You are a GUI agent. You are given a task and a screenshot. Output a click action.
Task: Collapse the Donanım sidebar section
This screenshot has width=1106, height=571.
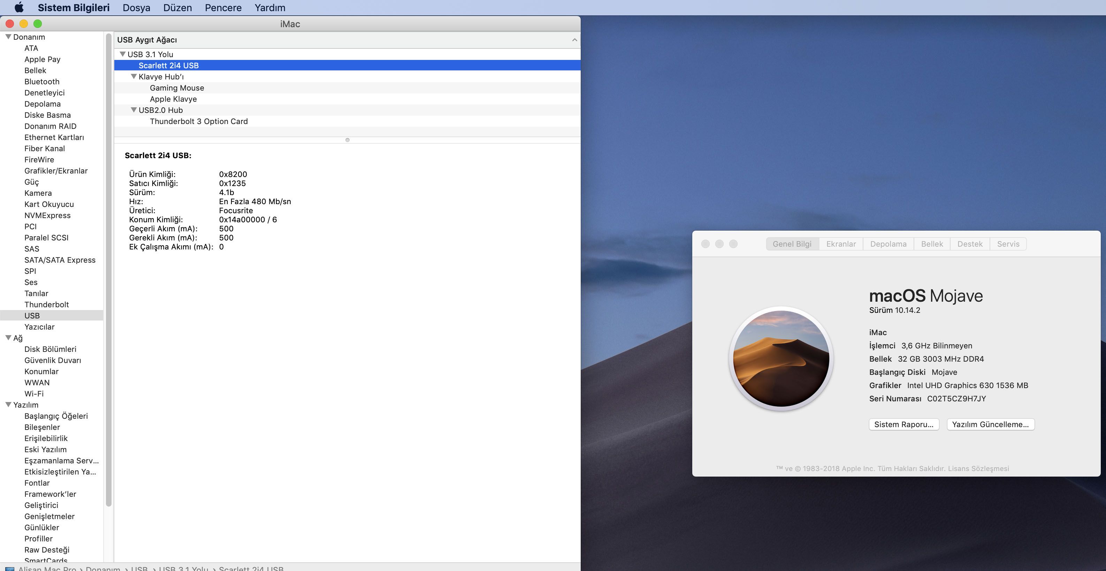point(8,37)
